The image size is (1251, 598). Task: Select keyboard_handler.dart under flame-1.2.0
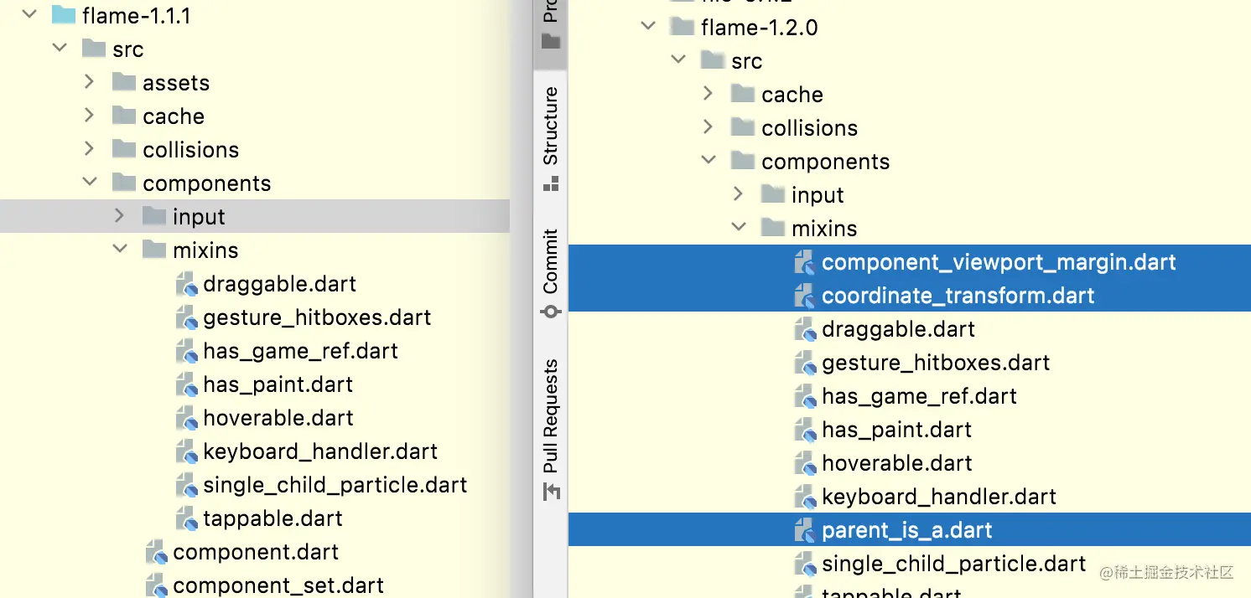(x=939, y=497)
